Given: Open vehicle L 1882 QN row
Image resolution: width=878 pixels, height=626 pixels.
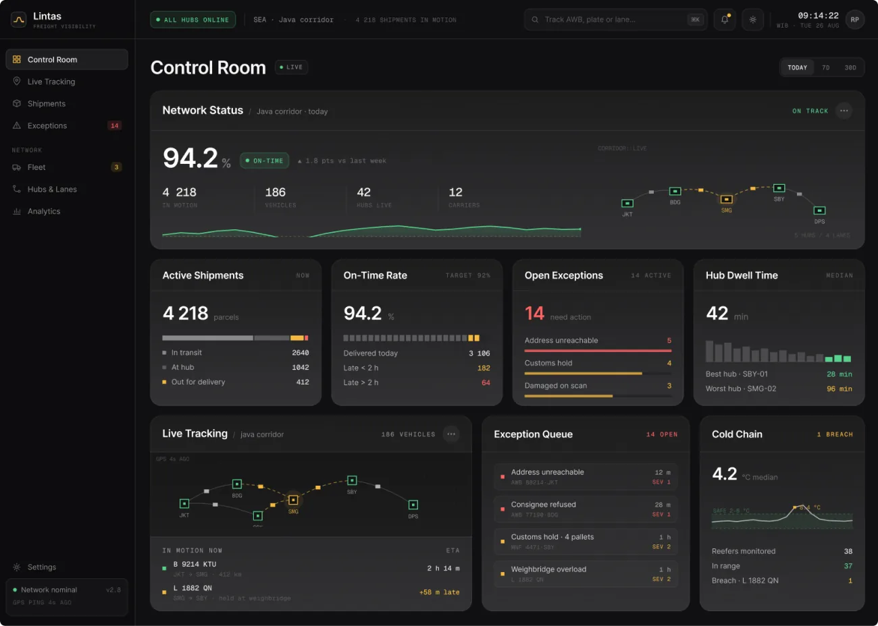Looking at the screenshot, I should tap(311, 592).
